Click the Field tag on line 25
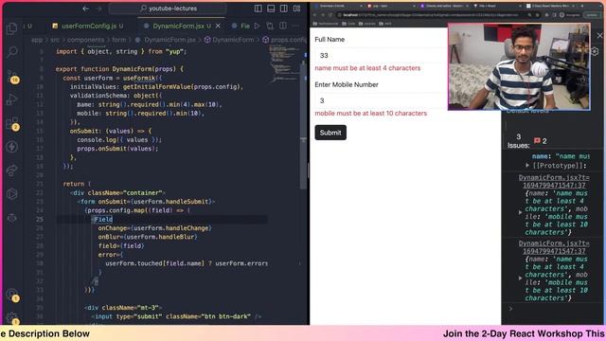Screen dimensions: 606x341 [x=103, y=219]
